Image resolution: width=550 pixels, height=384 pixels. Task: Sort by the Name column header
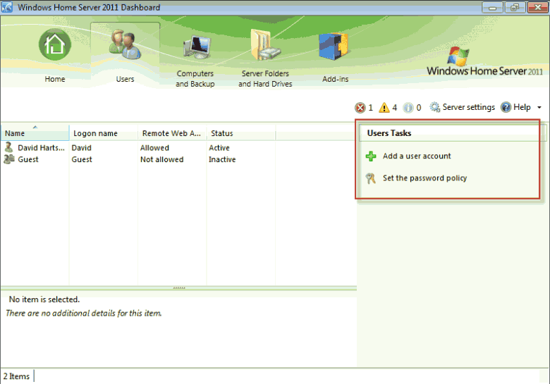35,133
